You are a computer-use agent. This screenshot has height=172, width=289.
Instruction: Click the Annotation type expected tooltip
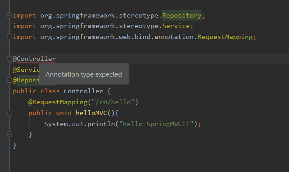coord(84,74)
